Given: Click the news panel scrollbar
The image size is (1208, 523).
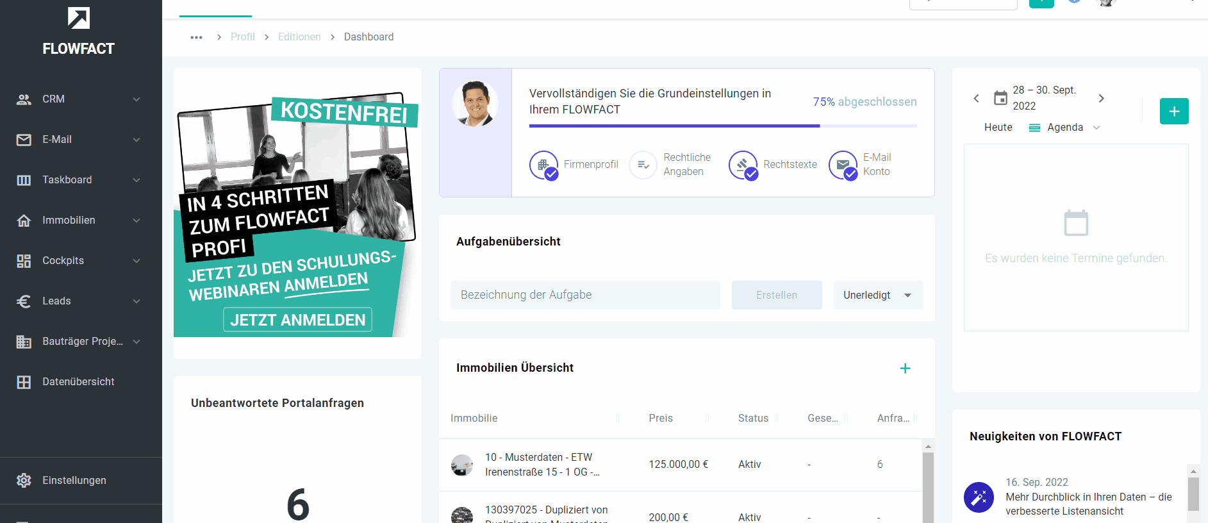Looking at the screenshot, I should coord(1193,494).
